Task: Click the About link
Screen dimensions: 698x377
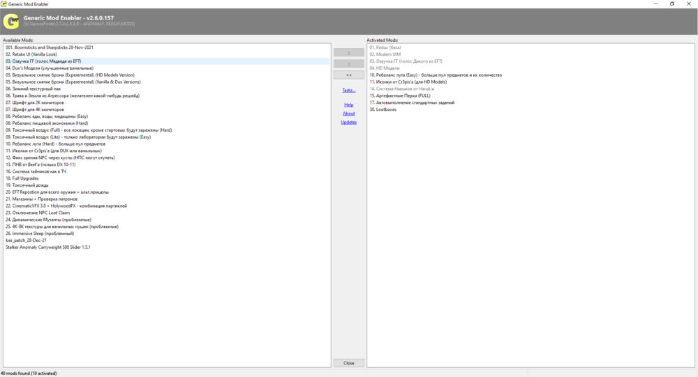Action: click(x=348, y=113)
